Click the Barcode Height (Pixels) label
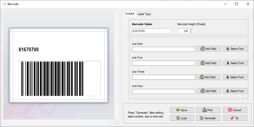The image size is (254, 127). point(192,24)
